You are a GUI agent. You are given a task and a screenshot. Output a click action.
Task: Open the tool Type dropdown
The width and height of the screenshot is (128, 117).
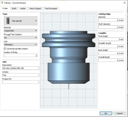(20, 21)
